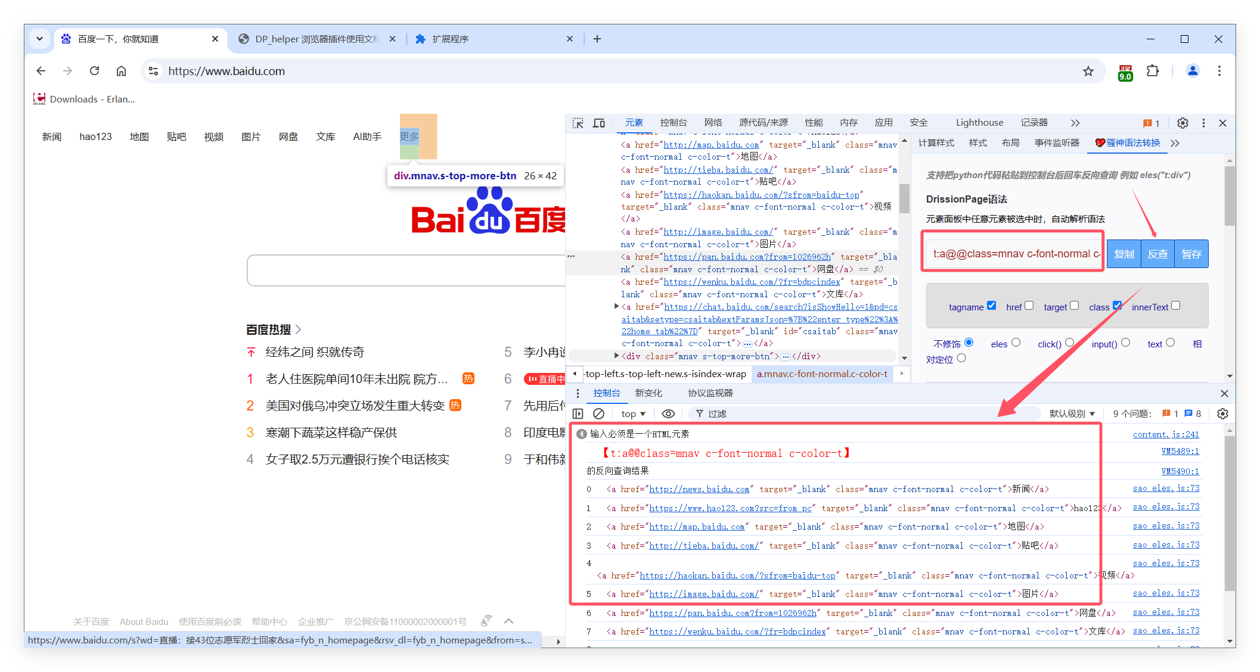Open the 新闻 nav link on Baidu
The width and height of the screenshot is (1260, 672).
[52, 136]
